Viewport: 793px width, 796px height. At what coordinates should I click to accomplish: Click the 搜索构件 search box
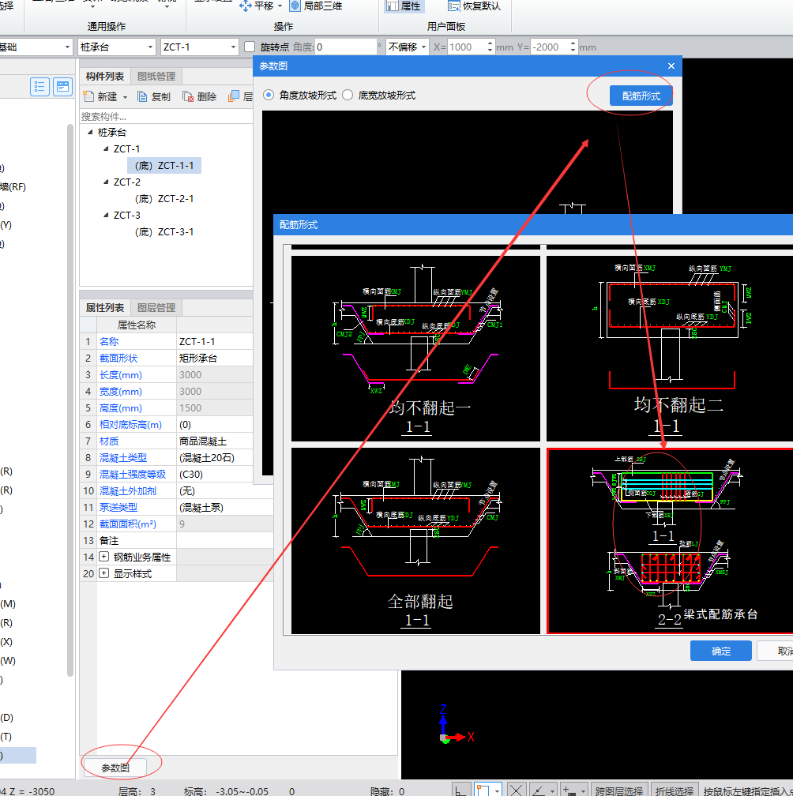point(166,116)
